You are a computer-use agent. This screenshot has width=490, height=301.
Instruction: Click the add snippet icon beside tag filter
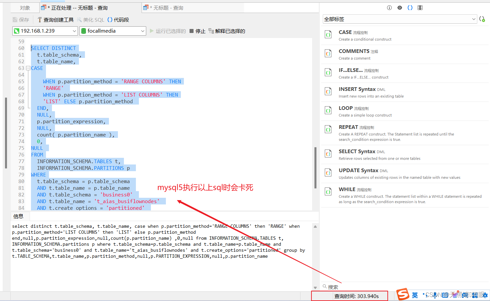click(x=482, y=19)
